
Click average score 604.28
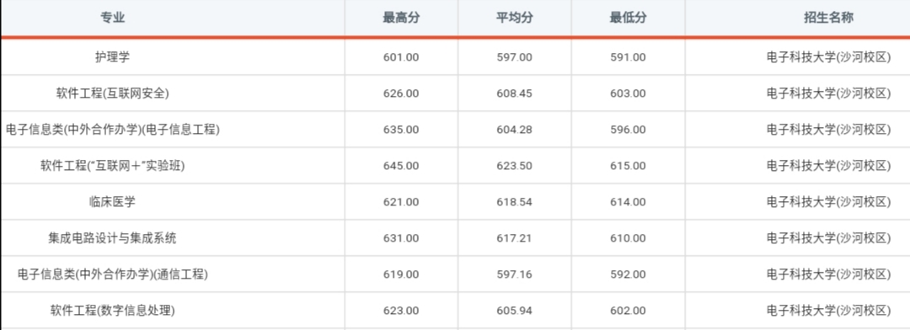(514, 130)
